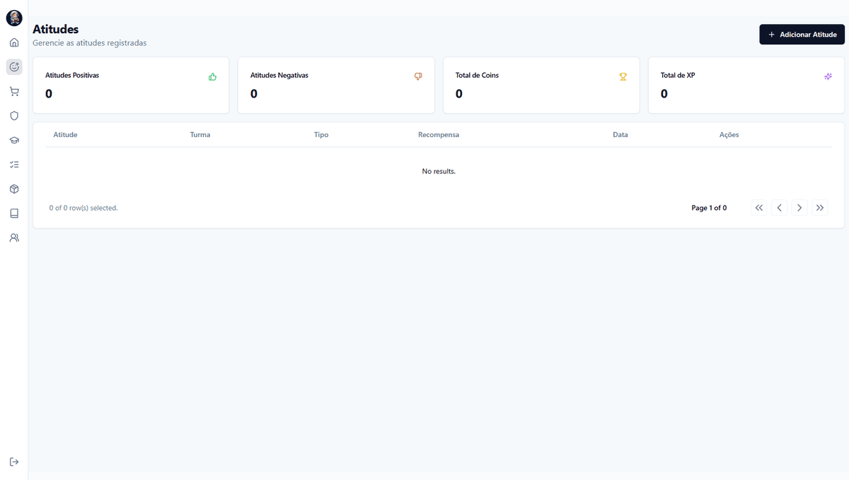Click the user avatar thumbnail
The width and height of the screenshot is (849, 480).
(14, 18)
